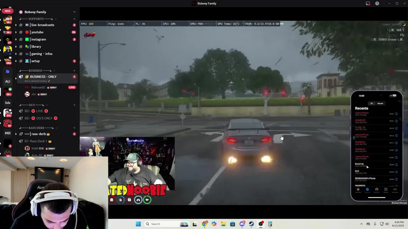The width and height of the screenshot is (408, 229).
Task: Show hidden system tray icons
Action: (361, 224)
